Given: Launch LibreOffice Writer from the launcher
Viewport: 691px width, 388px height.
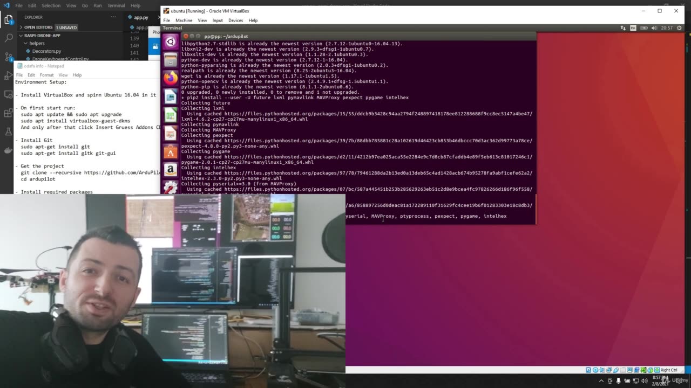Looking at the screenshot, I should pyautogui.click(x=171, y=97).
